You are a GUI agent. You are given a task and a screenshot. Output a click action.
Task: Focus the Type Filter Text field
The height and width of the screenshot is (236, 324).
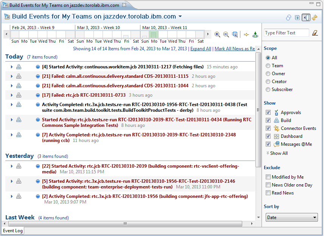(287, 33)
